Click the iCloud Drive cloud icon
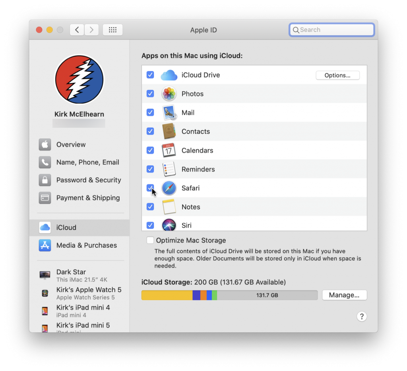This screenshot has width=407, height=371. coord(169,75)
